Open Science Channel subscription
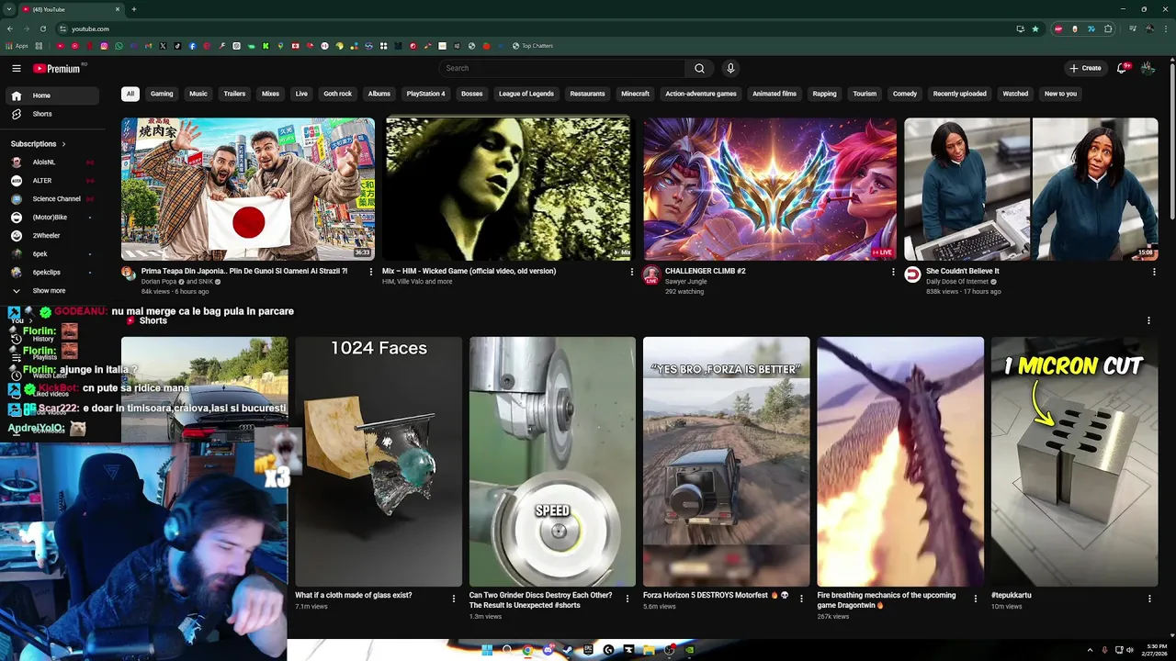Screen dimensions: 1176x661 pyautogui.click(x=51, y=199)
